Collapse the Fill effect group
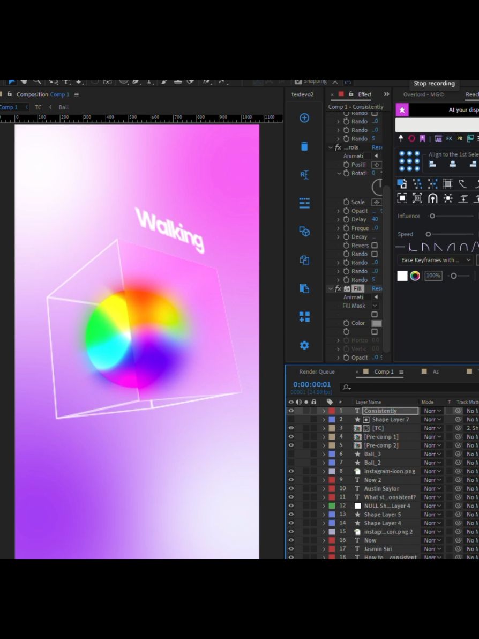The height and width of the screenshot is (639, 479). click(x=331, y=288)
